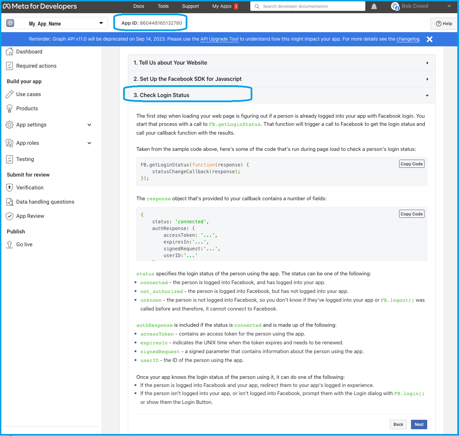Viewport: 459px width, 436px height.
Task: Focus the Search developer documentation field
Action: (308, 6)
